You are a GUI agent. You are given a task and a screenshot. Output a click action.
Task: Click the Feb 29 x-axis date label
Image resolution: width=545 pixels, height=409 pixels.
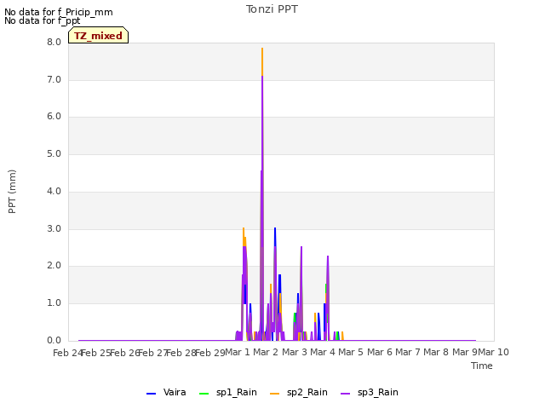(x=210, y=353)
